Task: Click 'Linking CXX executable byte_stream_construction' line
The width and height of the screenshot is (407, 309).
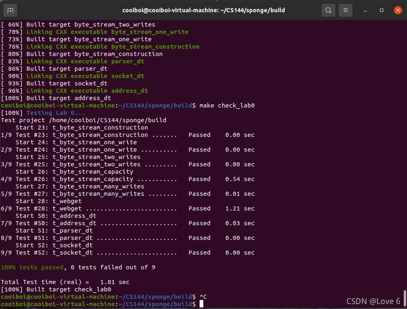Action: coord(100,47)
